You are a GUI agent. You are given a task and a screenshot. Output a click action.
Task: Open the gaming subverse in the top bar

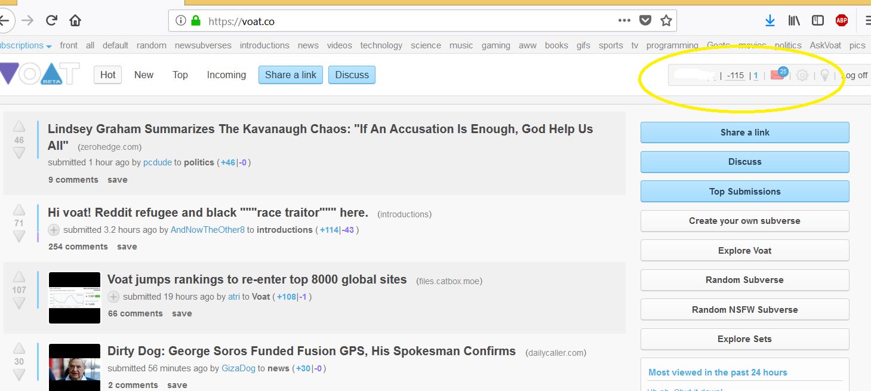(496, 45)
